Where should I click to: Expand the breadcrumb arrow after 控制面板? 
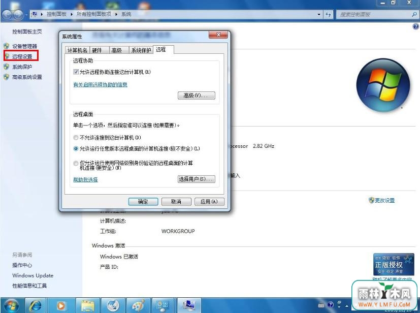tap(72, 14)
